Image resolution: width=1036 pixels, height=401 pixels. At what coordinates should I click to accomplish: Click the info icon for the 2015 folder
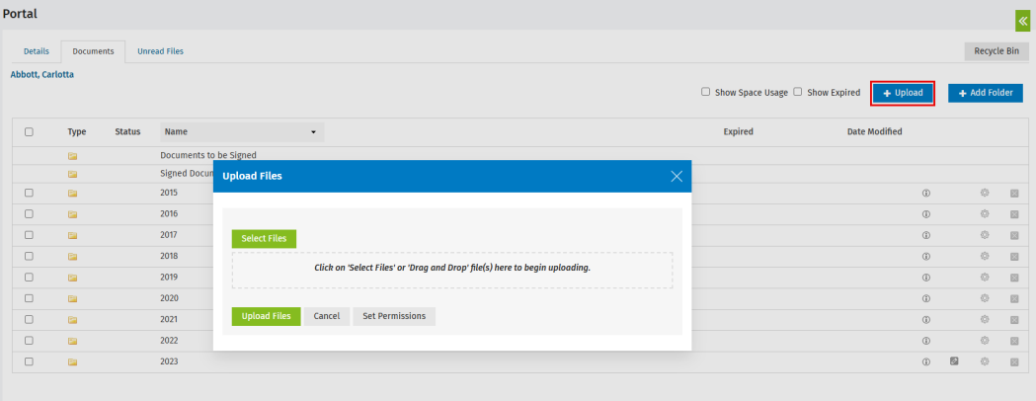[x=925, y=193]
